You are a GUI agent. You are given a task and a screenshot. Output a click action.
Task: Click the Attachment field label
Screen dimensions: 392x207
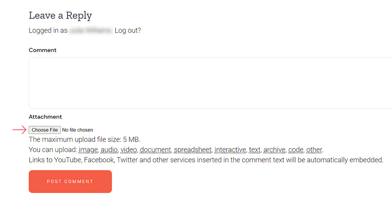[x=45, y=117]
